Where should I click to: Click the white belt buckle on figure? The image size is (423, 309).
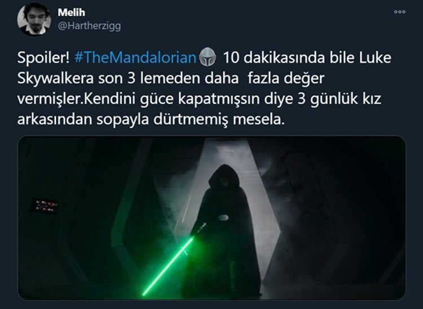(223, 217)
